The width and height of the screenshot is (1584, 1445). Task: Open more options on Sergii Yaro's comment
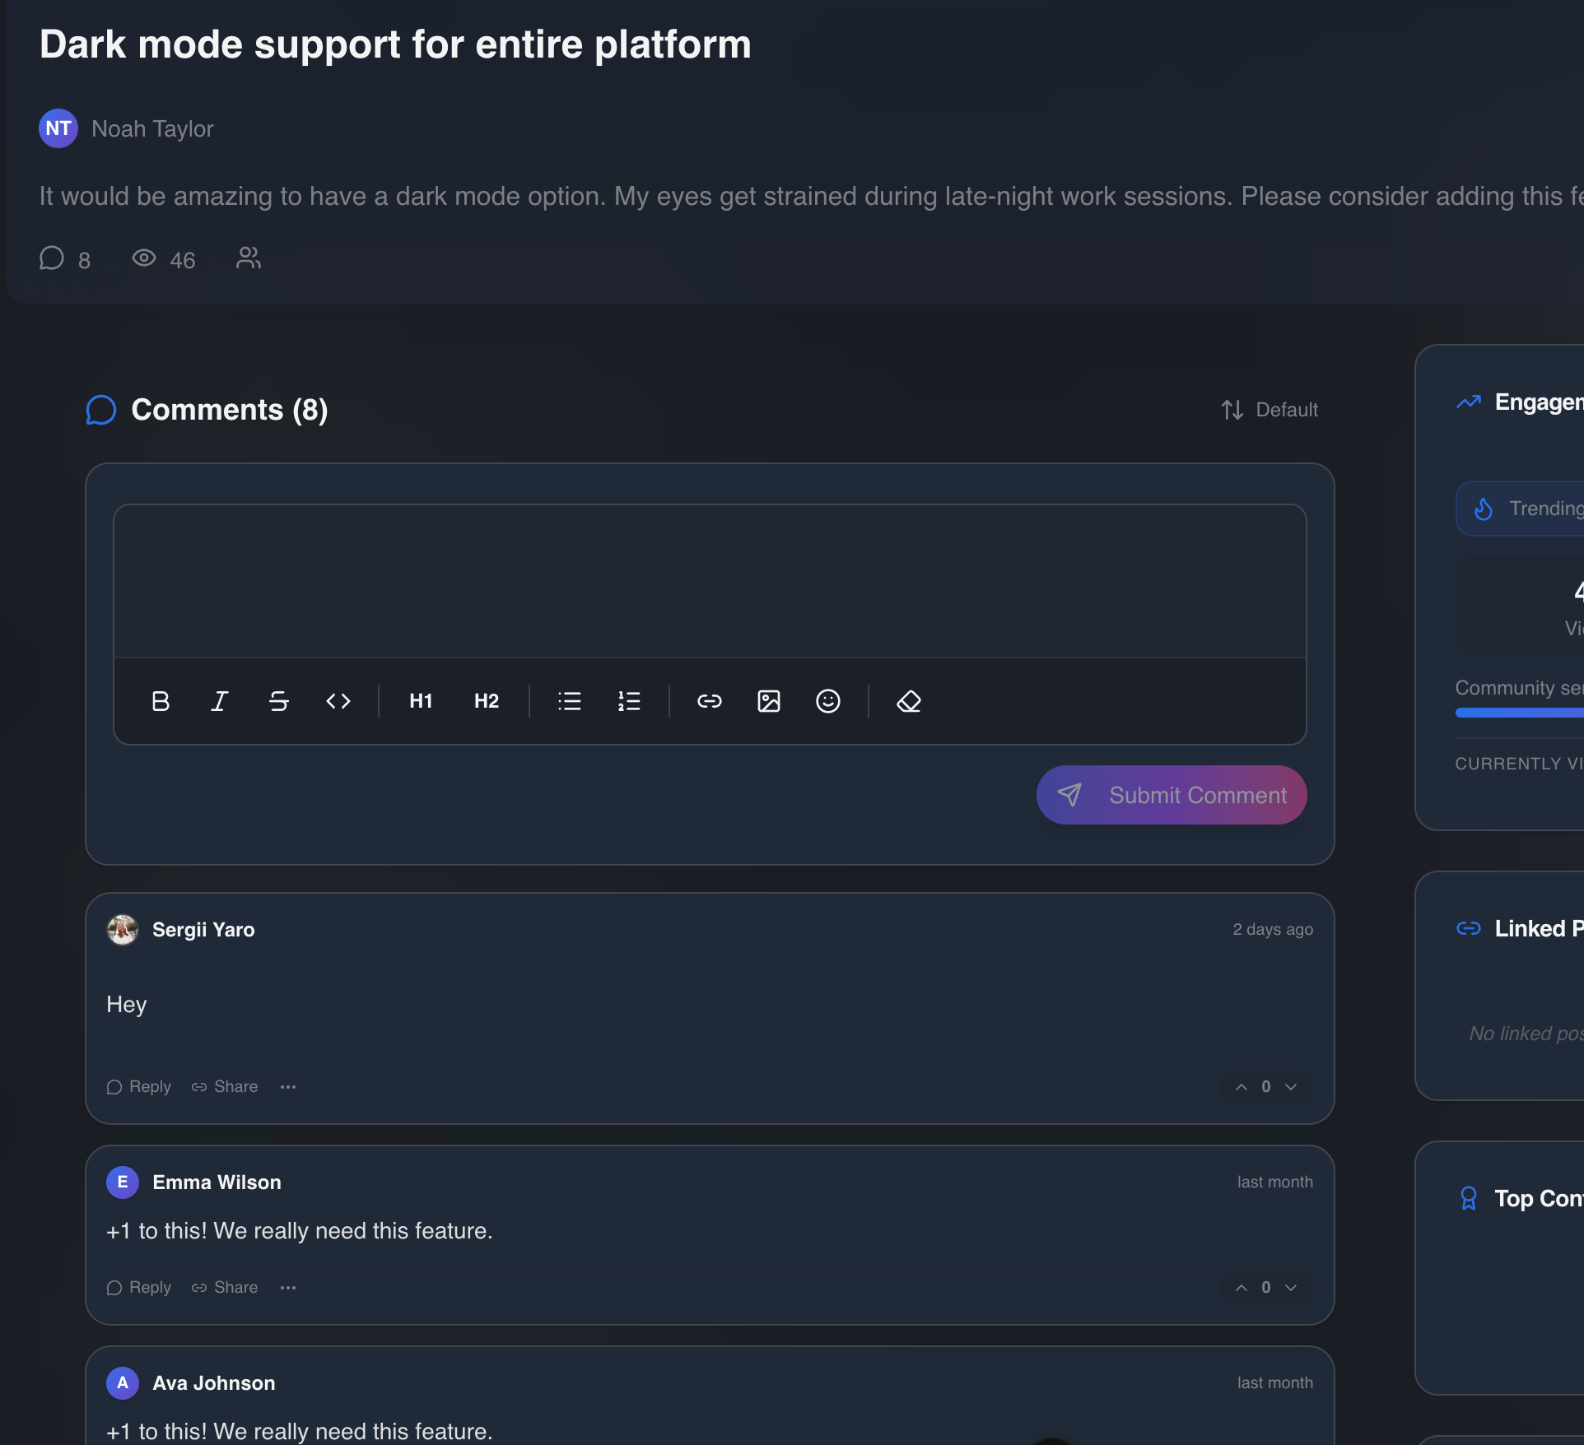pyautogui.click(x=287, y=1087)
